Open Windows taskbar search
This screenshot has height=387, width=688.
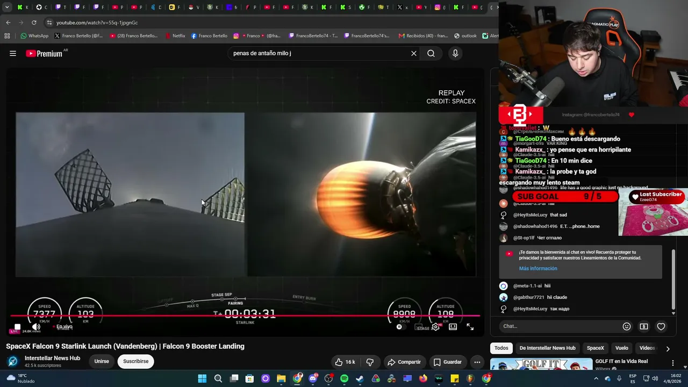[x=218, y=378]
